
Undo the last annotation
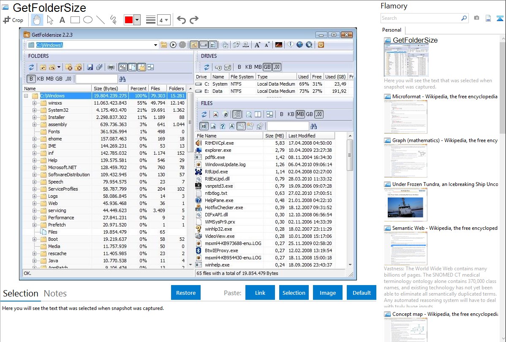click(181, 20)
